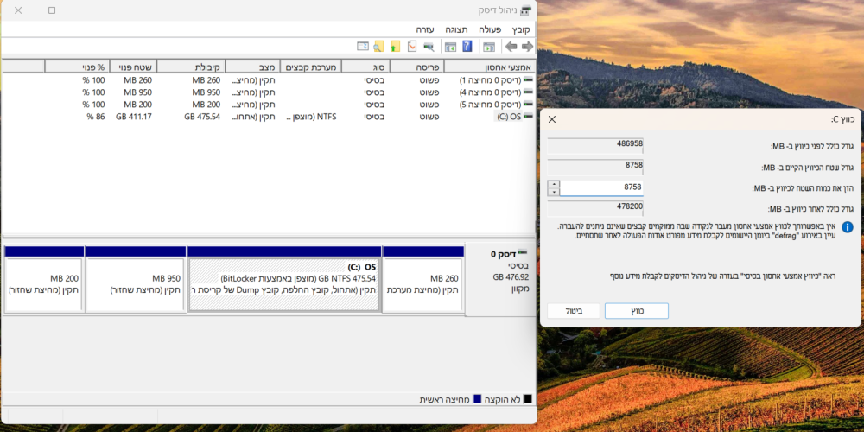This screenshot has width=864, height=432.
Task: Sort by the סוג column header
Action: 365,67
